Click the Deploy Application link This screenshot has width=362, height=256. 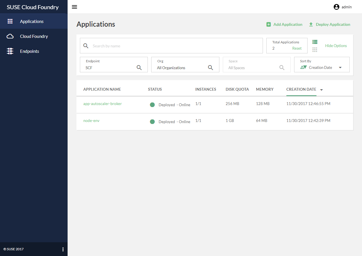pyautogui.click(x=333, y=24)
